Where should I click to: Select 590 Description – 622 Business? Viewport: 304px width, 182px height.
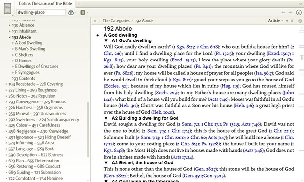(36, 155)
